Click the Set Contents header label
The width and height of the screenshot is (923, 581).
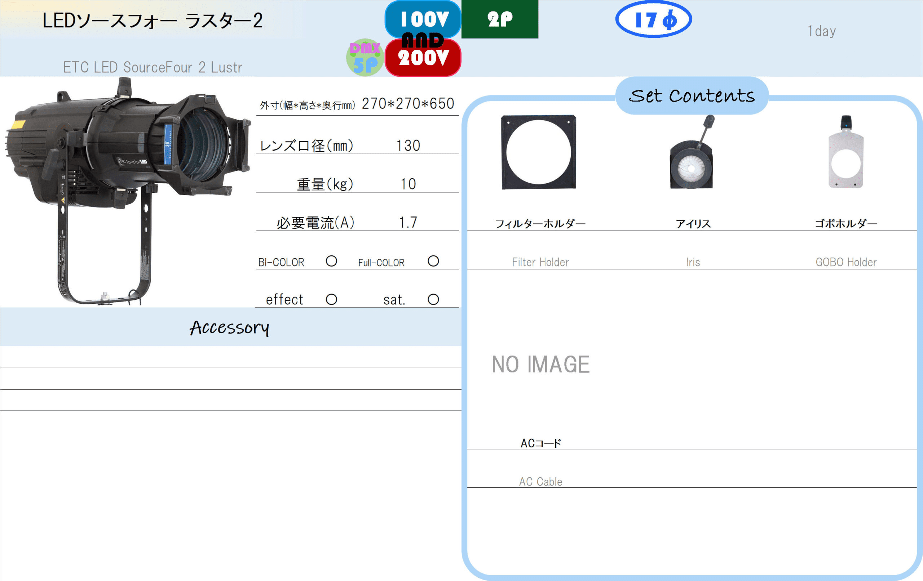click(692, 96)
